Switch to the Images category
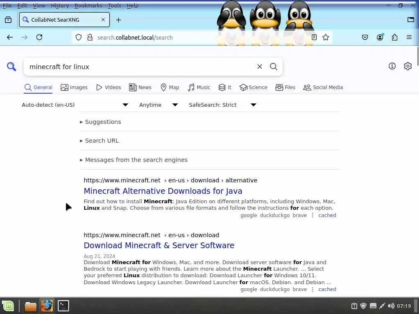This screenshot has height=314, width=419. (74, 87)
